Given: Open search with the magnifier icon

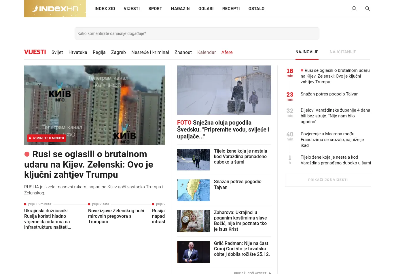Looking at the screenshot, I should pyautogui.click(x=368, y=9).
